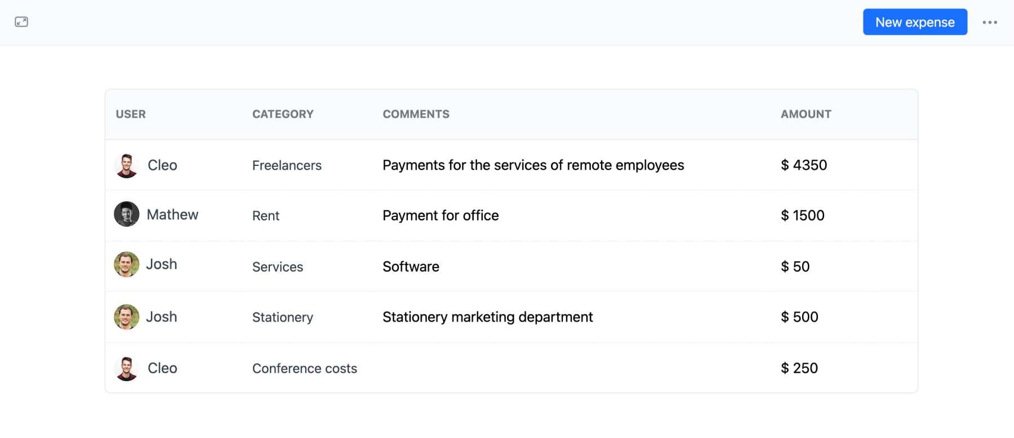Select the Rent category cell
The height and width of the screenshot is (438, 1014).
(x=266, y=216)
